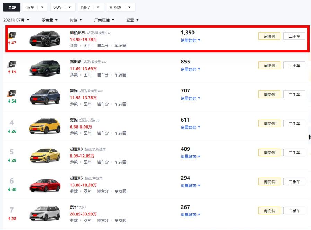View 二手车 for 赛图斯

click(x=294, y=65)
